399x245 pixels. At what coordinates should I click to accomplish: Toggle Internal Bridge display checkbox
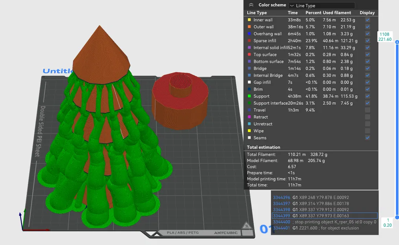point(368,75)
